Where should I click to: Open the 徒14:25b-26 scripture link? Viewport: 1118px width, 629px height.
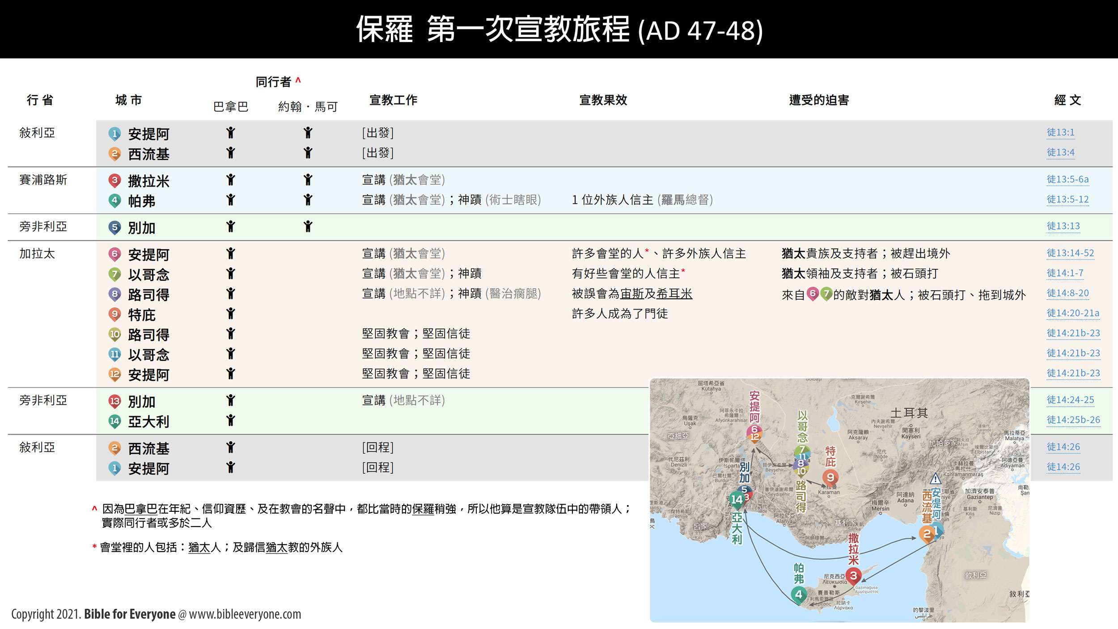[x=1073, y=420]
